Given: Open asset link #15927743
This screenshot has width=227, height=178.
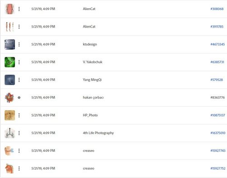Looking at the screenshot, I should point(218,150).
